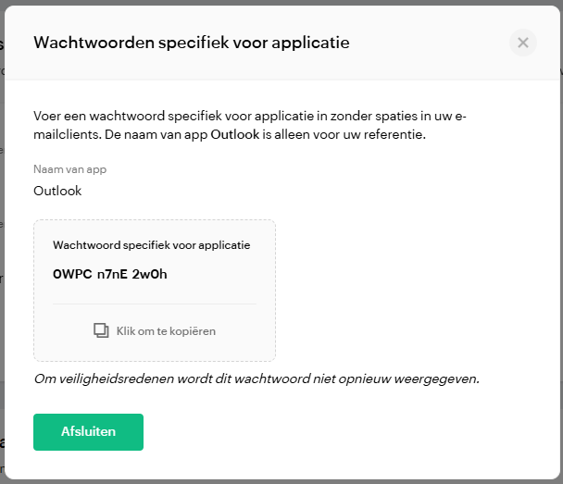Click the first password segment '0WPC'

pyautogui.click(x=70, y=274)
